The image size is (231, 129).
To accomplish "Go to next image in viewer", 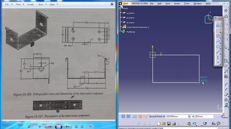I will point(67,126).
